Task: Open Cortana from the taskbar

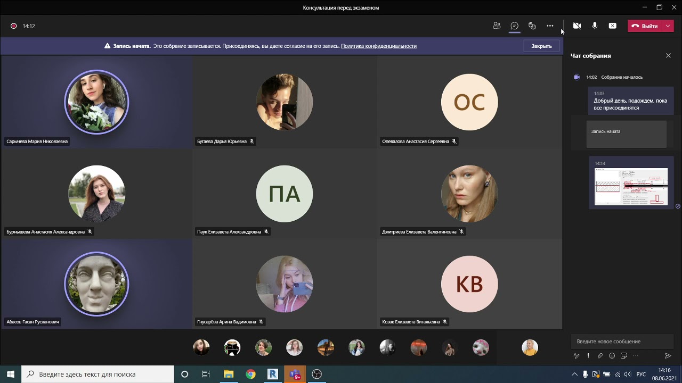Action: pyautogui.click(x=185, y=374)
